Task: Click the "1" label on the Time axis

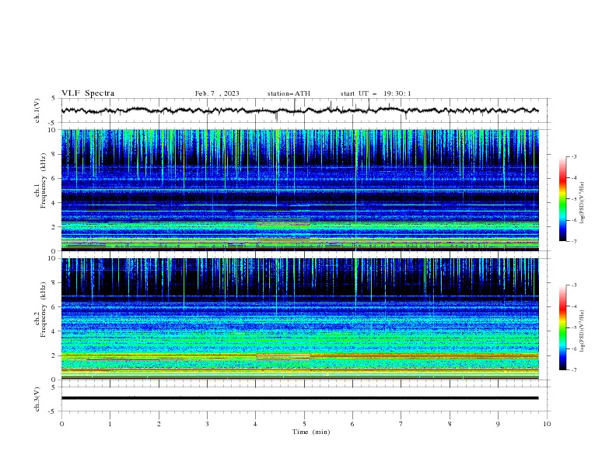Action: click(110, 424)
